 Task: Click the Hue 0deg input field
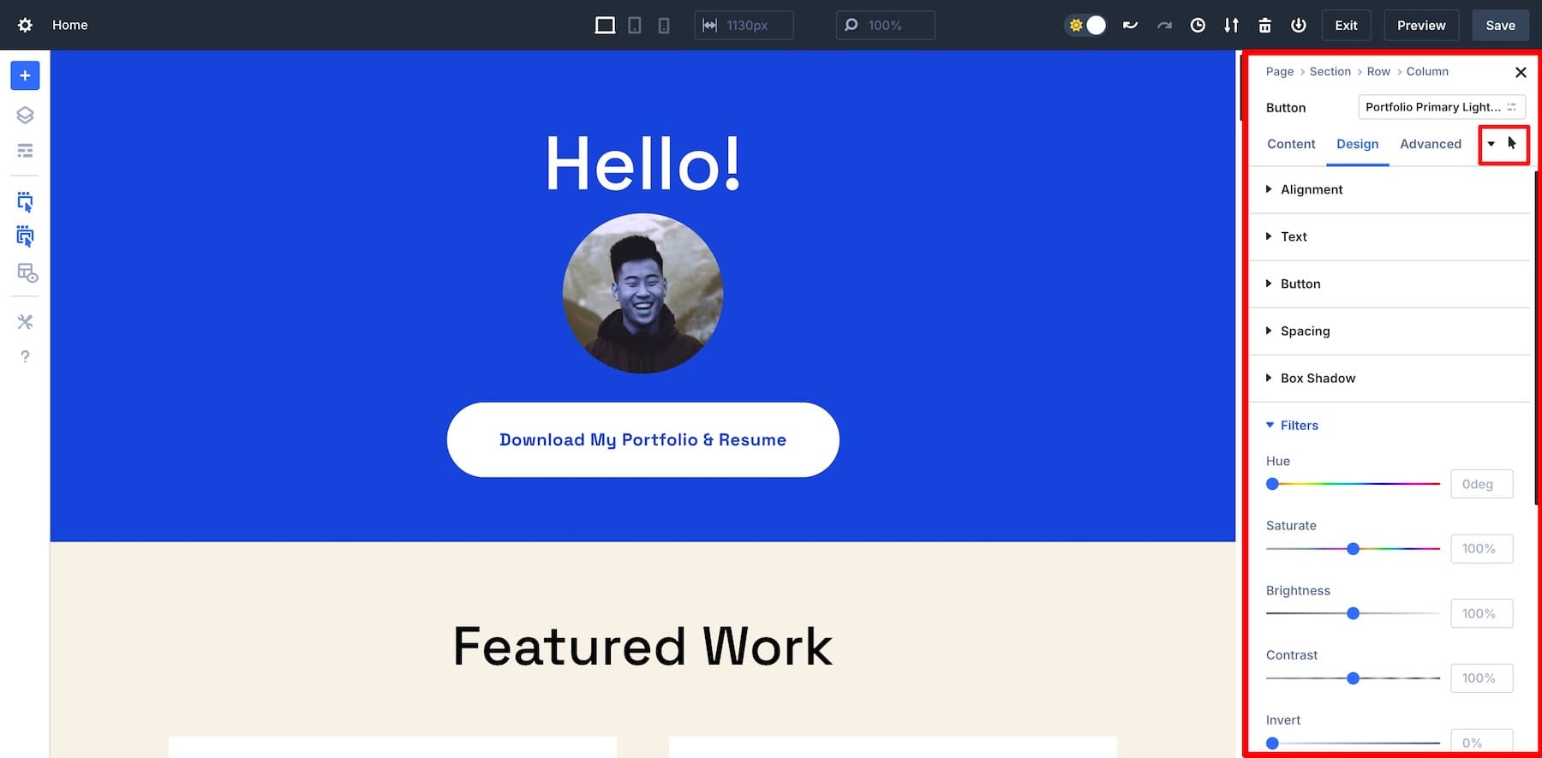1482,484
